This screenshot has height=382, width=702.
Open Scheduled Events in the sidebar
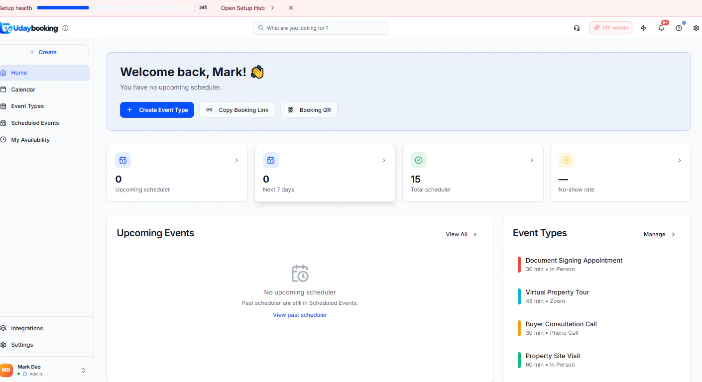pyautogui.click(x=45, y=123)
